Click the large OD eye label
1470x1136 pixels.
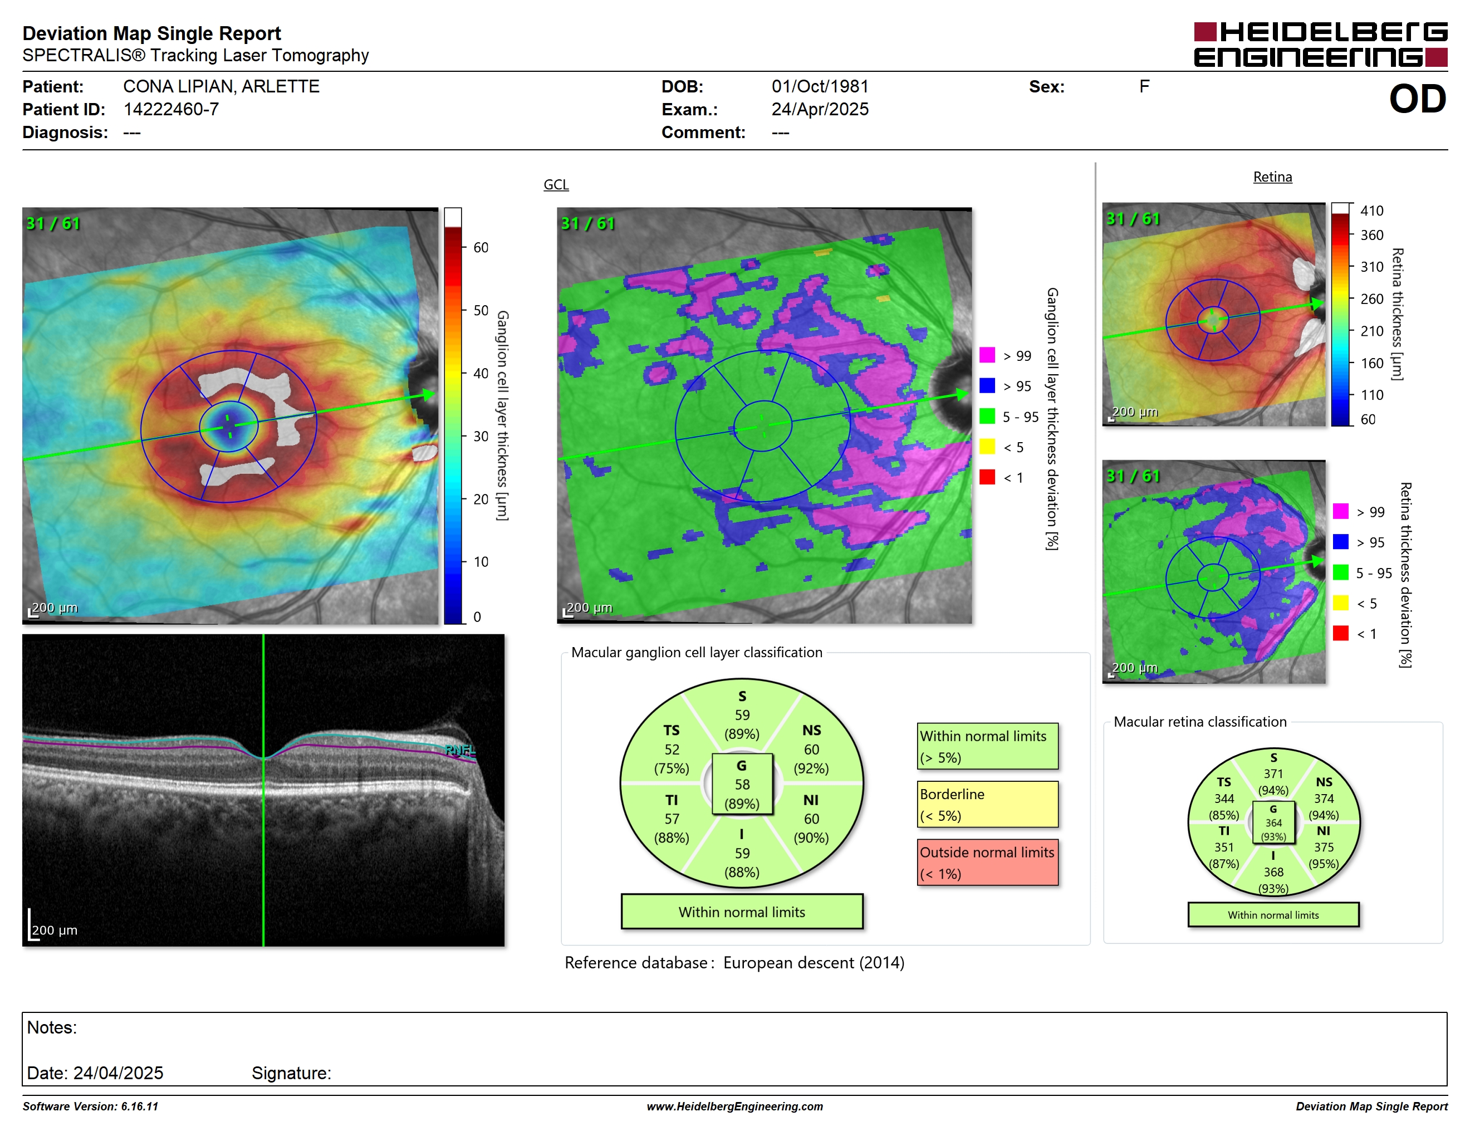[x=1418, y=99]
